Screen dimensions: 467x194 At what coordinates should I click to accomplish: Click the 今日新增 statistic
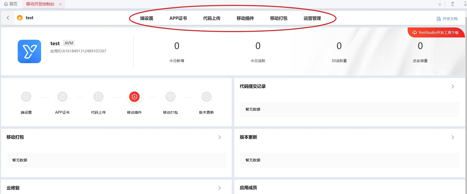coord(177,53)
